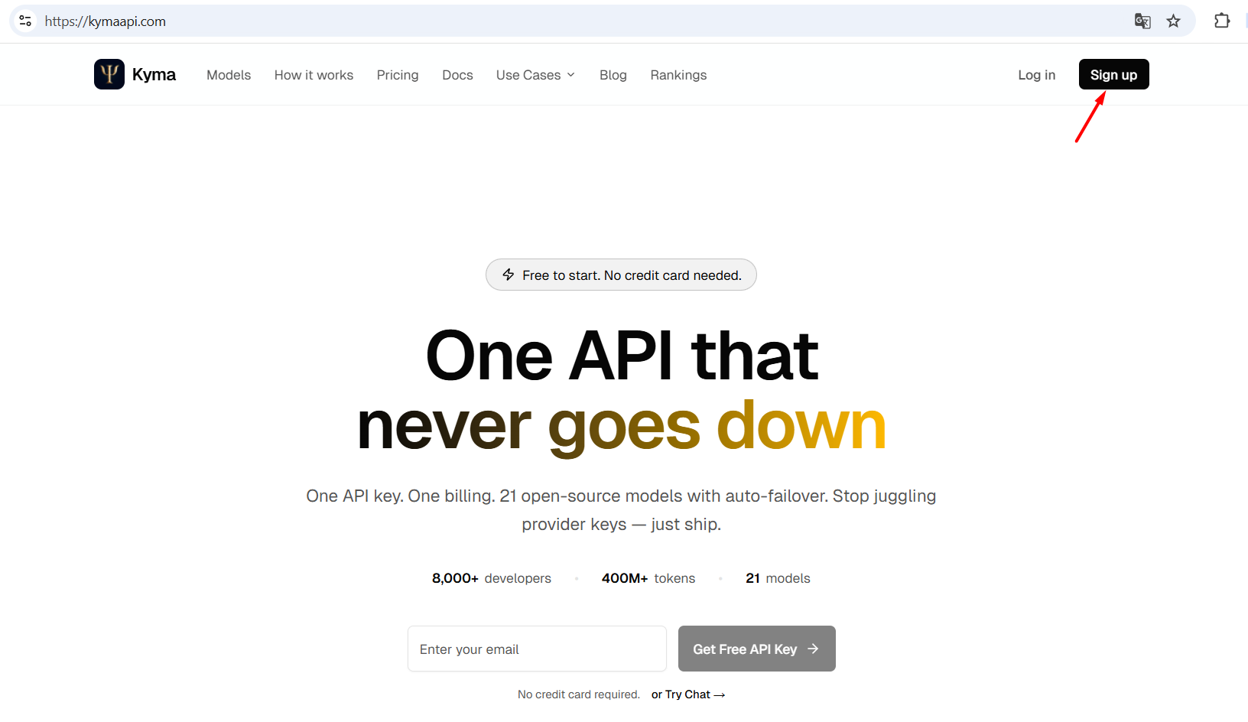Open the Pricing page
1248x722 pixels.
click(x=398, y=75)
